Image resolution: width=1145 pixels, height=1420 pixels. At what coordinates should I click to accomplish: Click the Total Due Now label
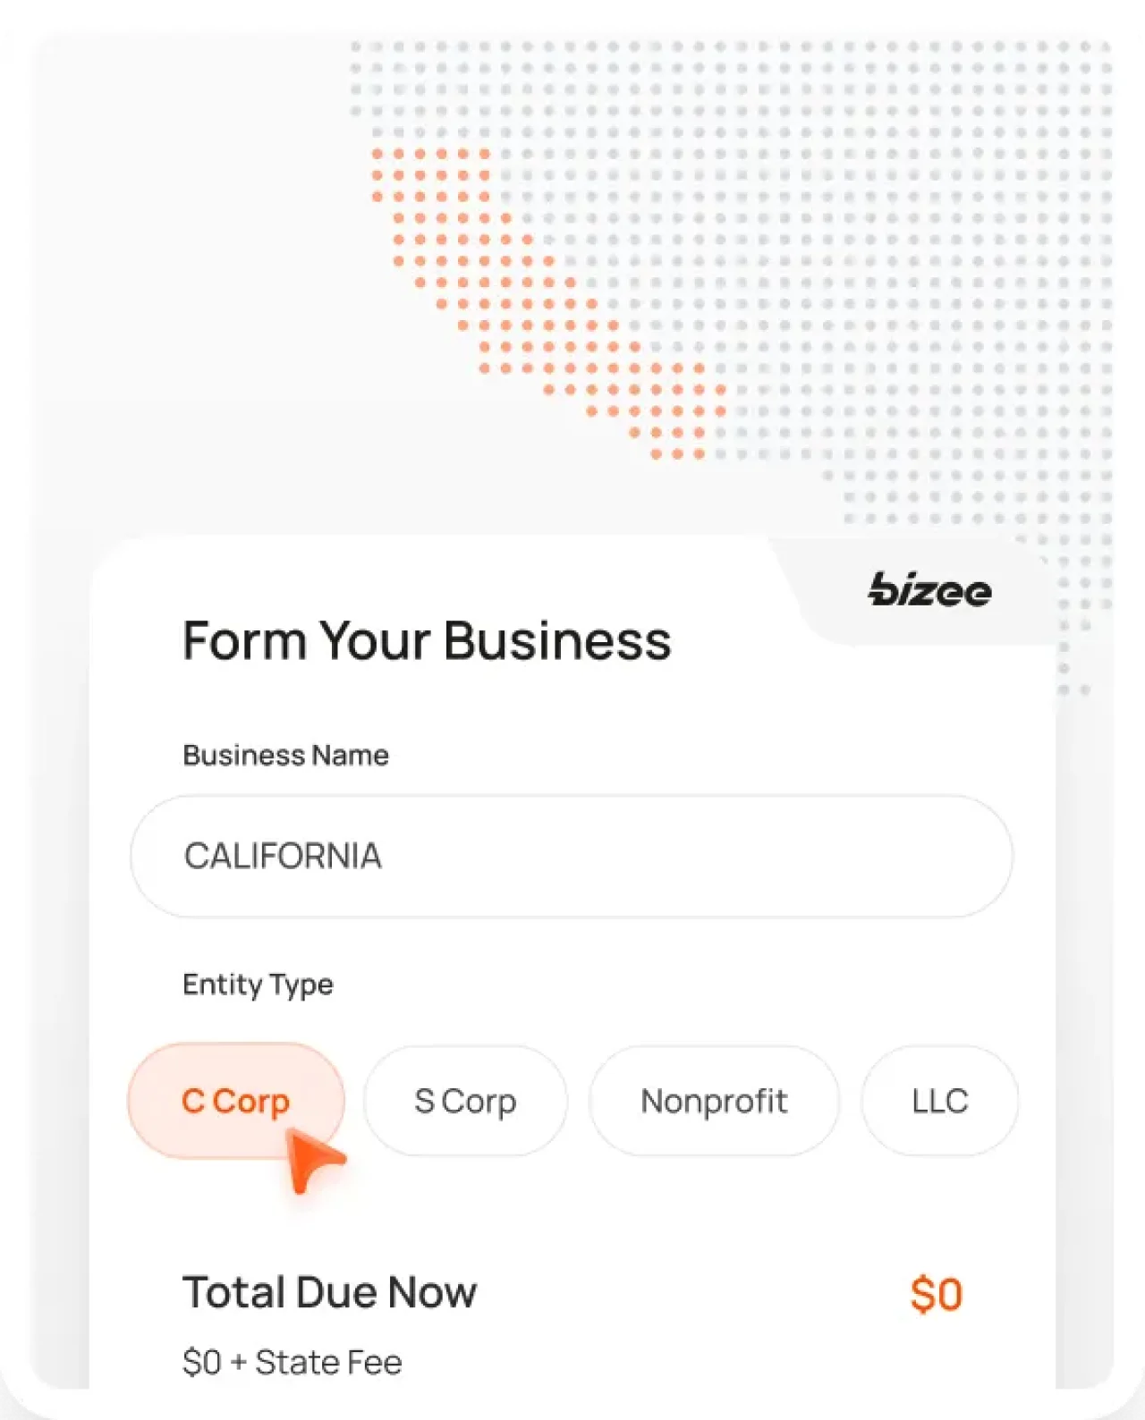click(x=330, y=1291)
